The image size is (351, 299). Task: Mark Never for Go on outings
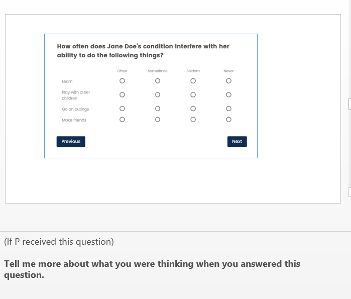point(228,109)
